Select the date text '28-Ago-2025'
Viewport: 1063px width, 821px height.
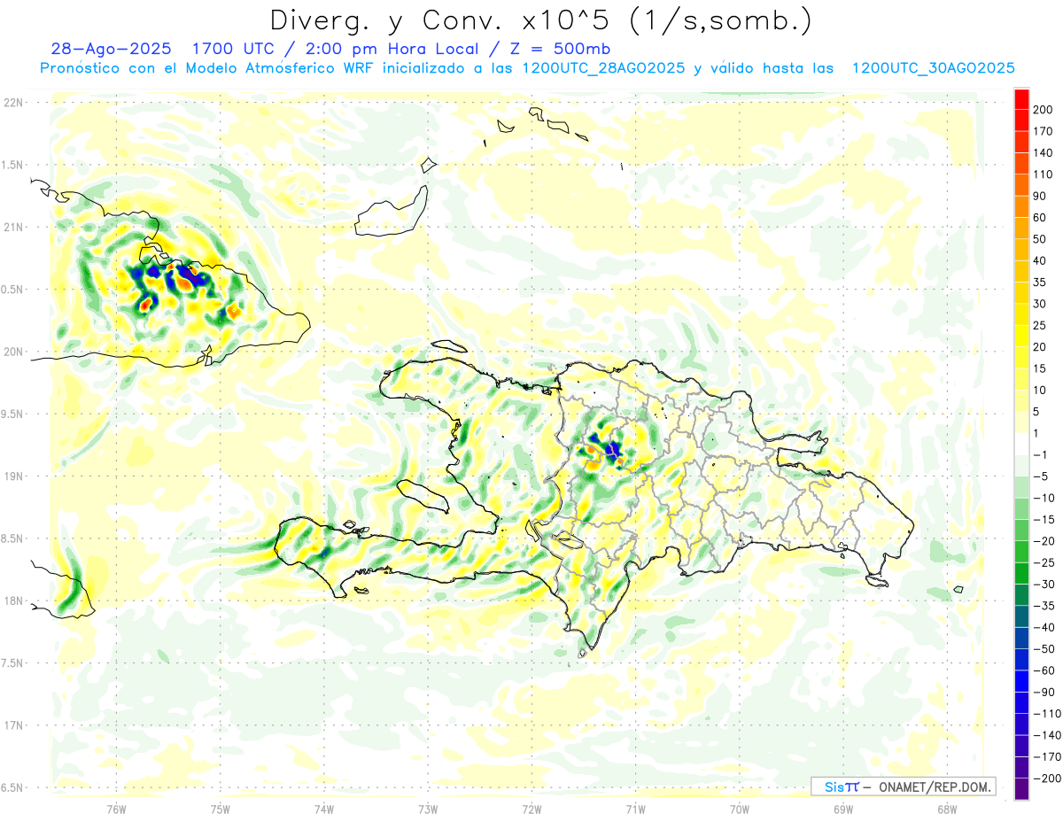point(112,49)
